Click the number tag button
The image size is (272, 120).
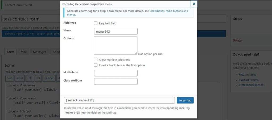coord(49,78)
